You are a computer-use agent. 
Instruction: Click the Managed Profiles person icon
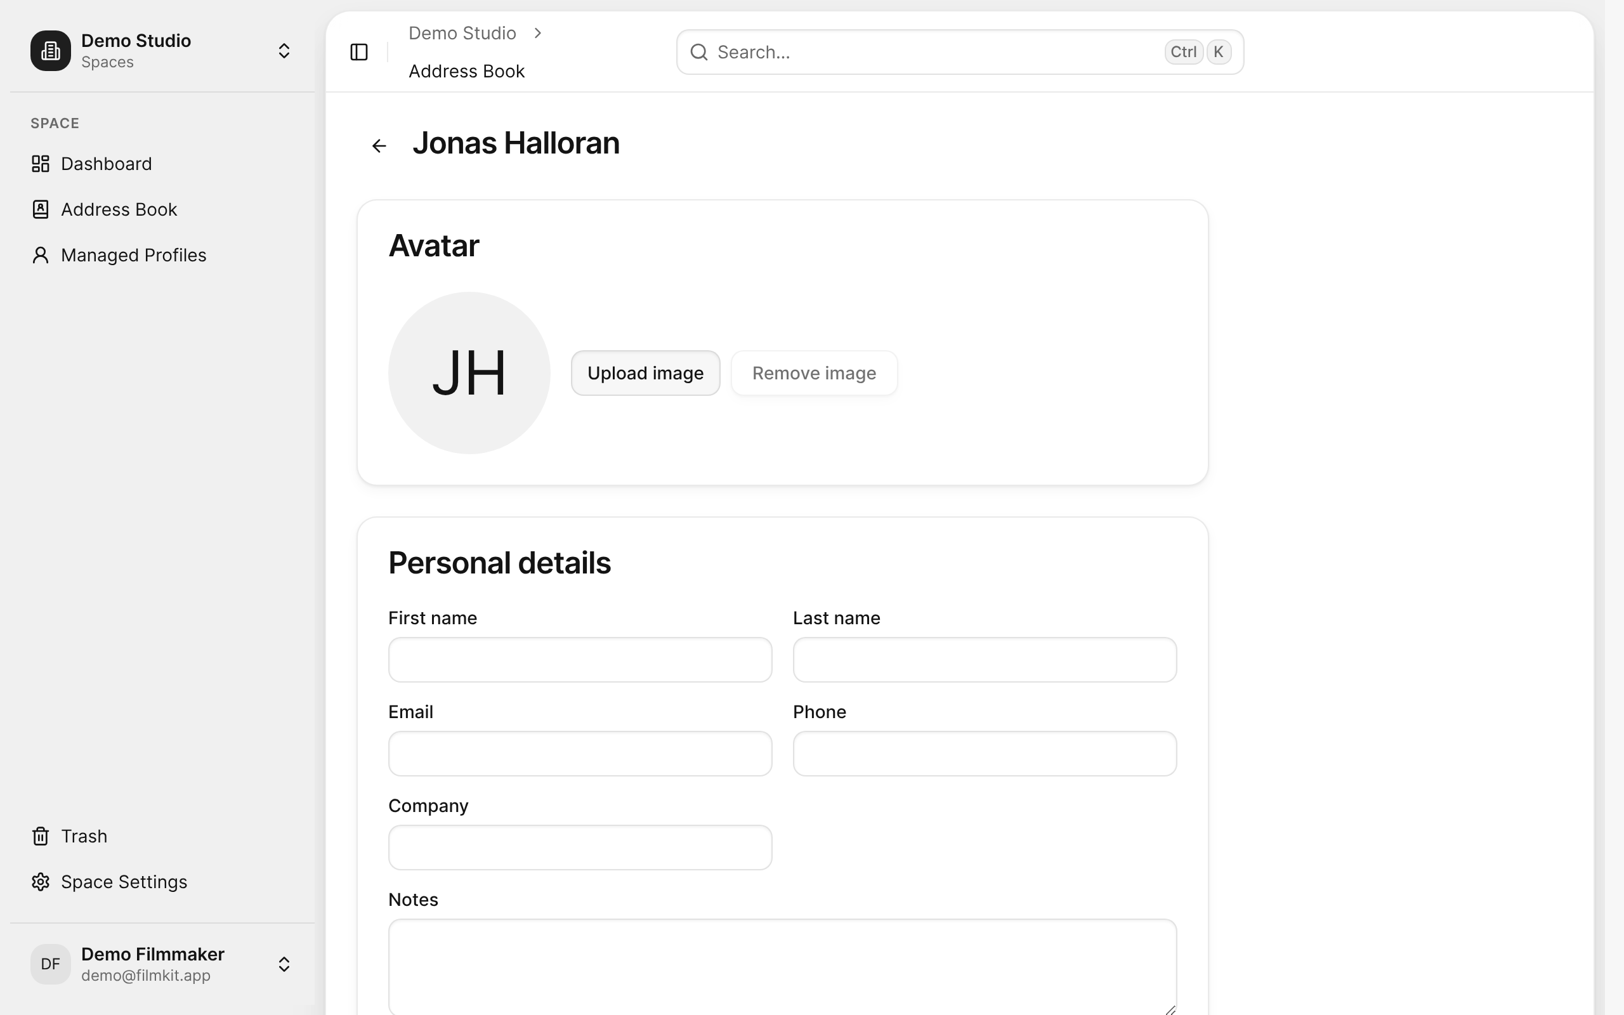[40, 255]
